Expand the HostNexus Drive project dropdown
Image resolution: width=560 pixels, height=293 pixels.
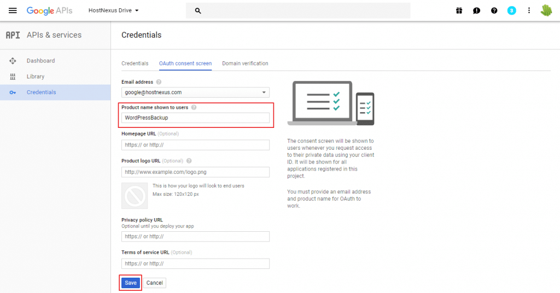click(114, 10)
